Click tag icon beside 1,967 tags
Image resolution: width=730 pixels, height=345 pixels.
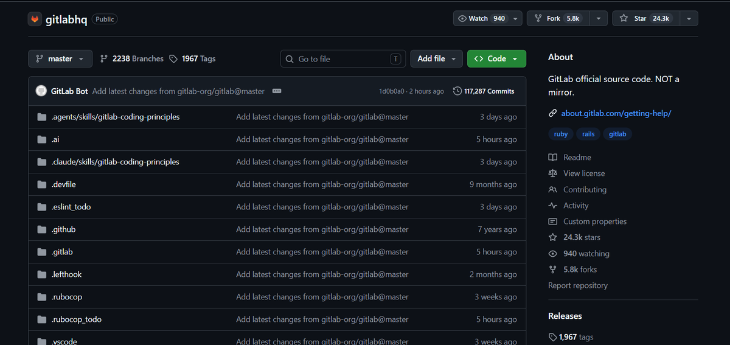pyautogui.click(x=552, y=337)
